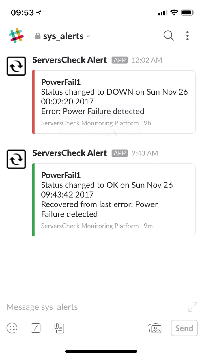Insert a mention with the @ icon
202x357 pixels.
12,328
